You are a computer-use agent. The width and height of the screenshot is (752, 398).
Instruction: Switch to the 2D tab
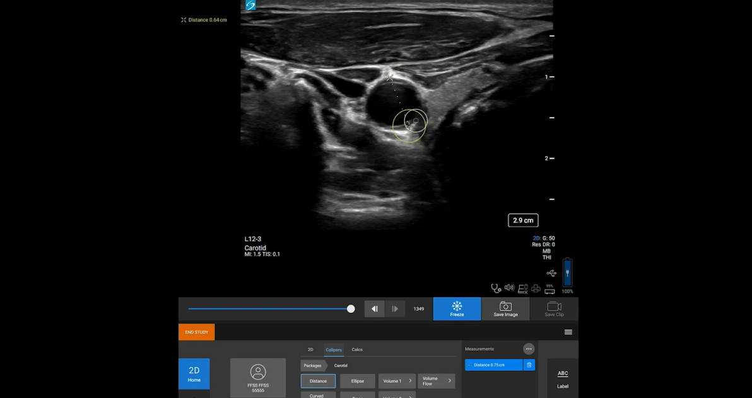(x=310, y=350)
